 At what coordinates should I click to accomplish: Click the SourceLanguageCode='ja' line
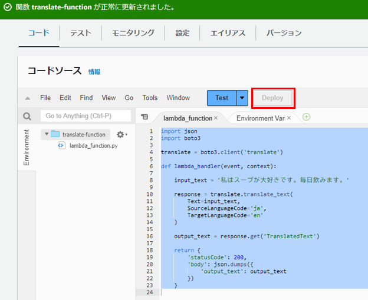226,208
